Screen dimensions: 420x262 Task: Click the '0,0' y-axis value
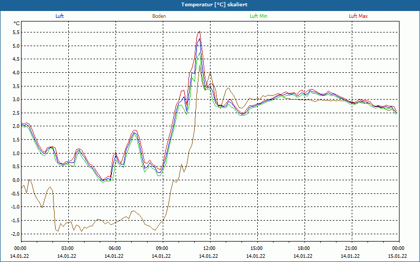16,180
